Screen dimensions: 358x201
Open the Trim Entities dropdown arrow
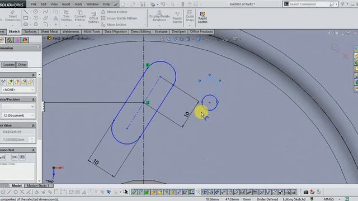pyautogui.click(x=66, y=25)
